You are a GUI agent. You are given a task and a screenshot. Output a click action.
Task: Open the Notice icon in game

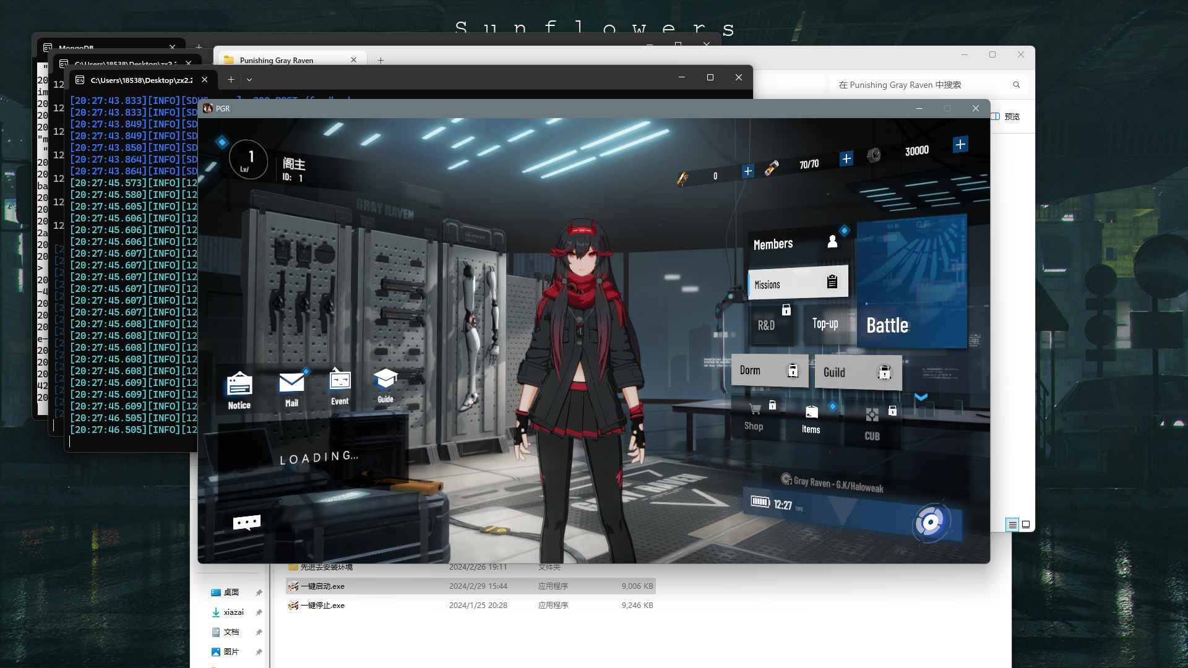239,389
